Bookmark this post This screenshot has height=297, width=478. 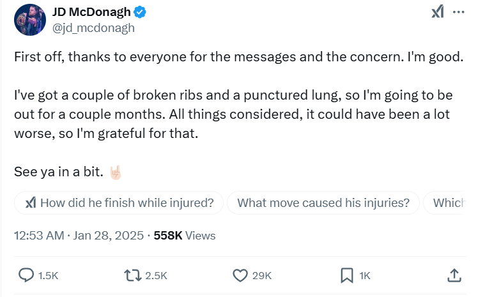tap(346, 275)
